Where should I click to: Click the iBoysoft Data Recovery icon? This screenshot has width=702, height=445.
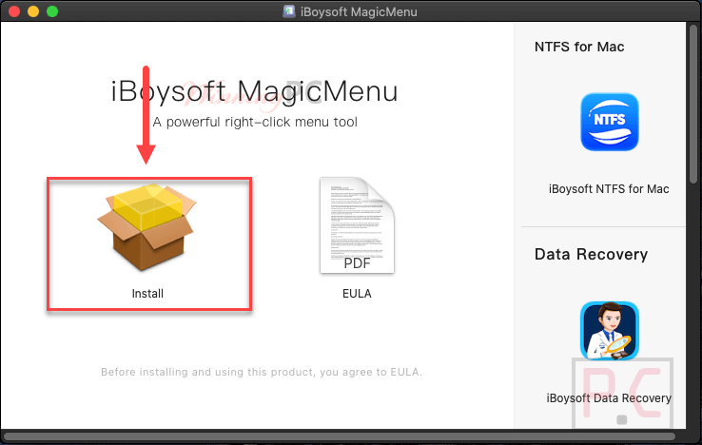click(610, 330)
